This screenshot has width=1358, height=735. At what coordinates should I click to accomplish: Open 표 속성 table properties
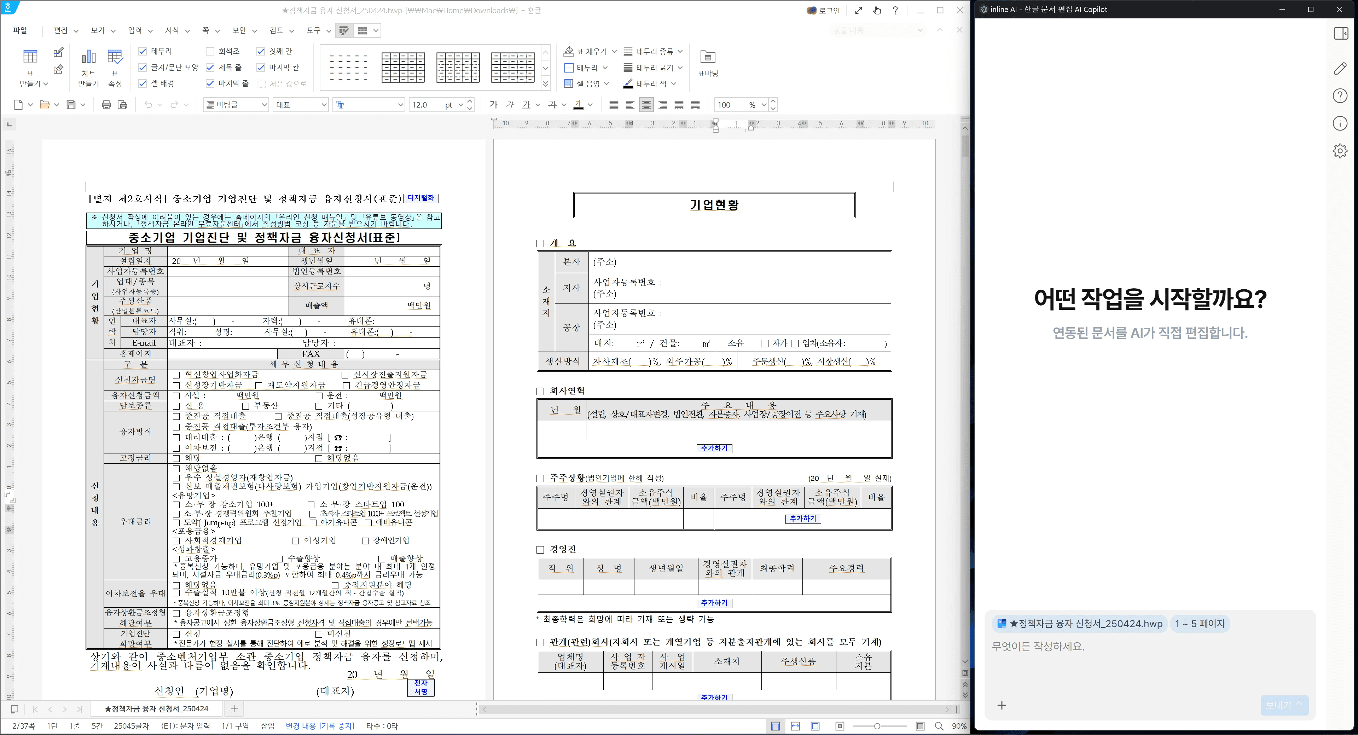pos(114,57)
